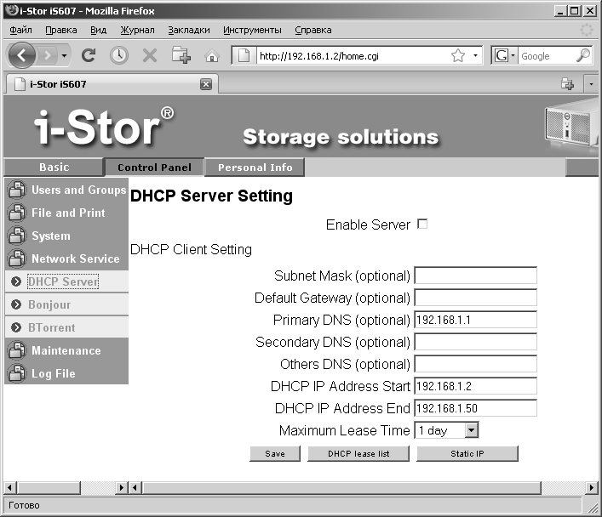Switch to the Personal Info tab
This screenshot has height=517, width=602.
pyautogui.click(x=255, y=168)
